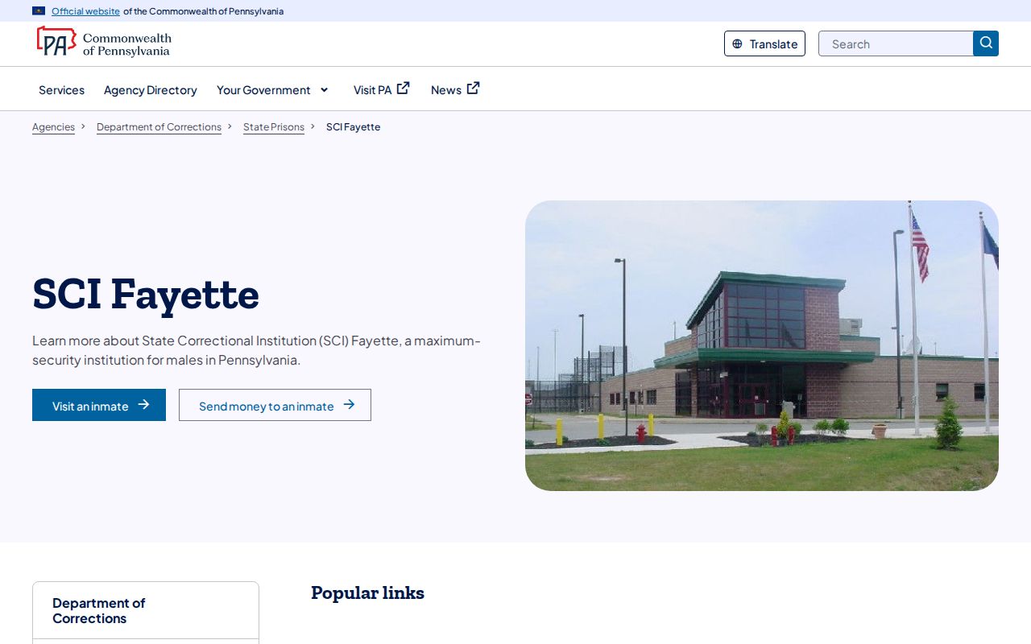1031x644 pixels.
Task: Open the Visit PA menu link
Action: (382, 89)
